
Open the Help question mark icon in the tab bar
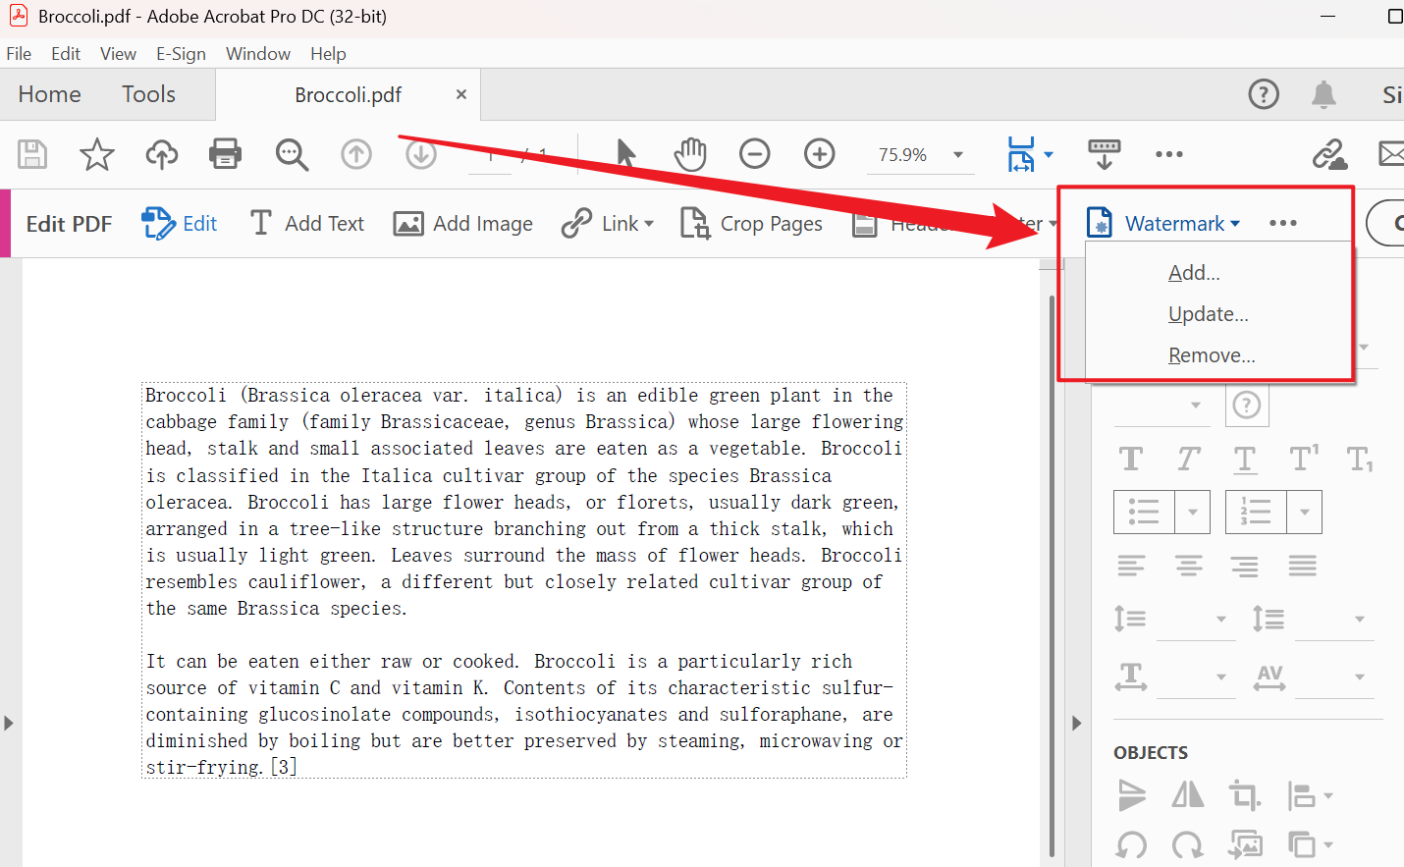(1264, 94)
